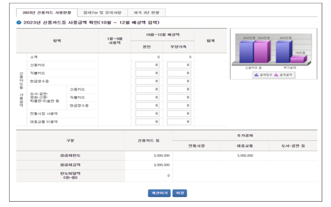Click 현금영수증 본인 input field
331x207 pixels.
click(147, 81)
